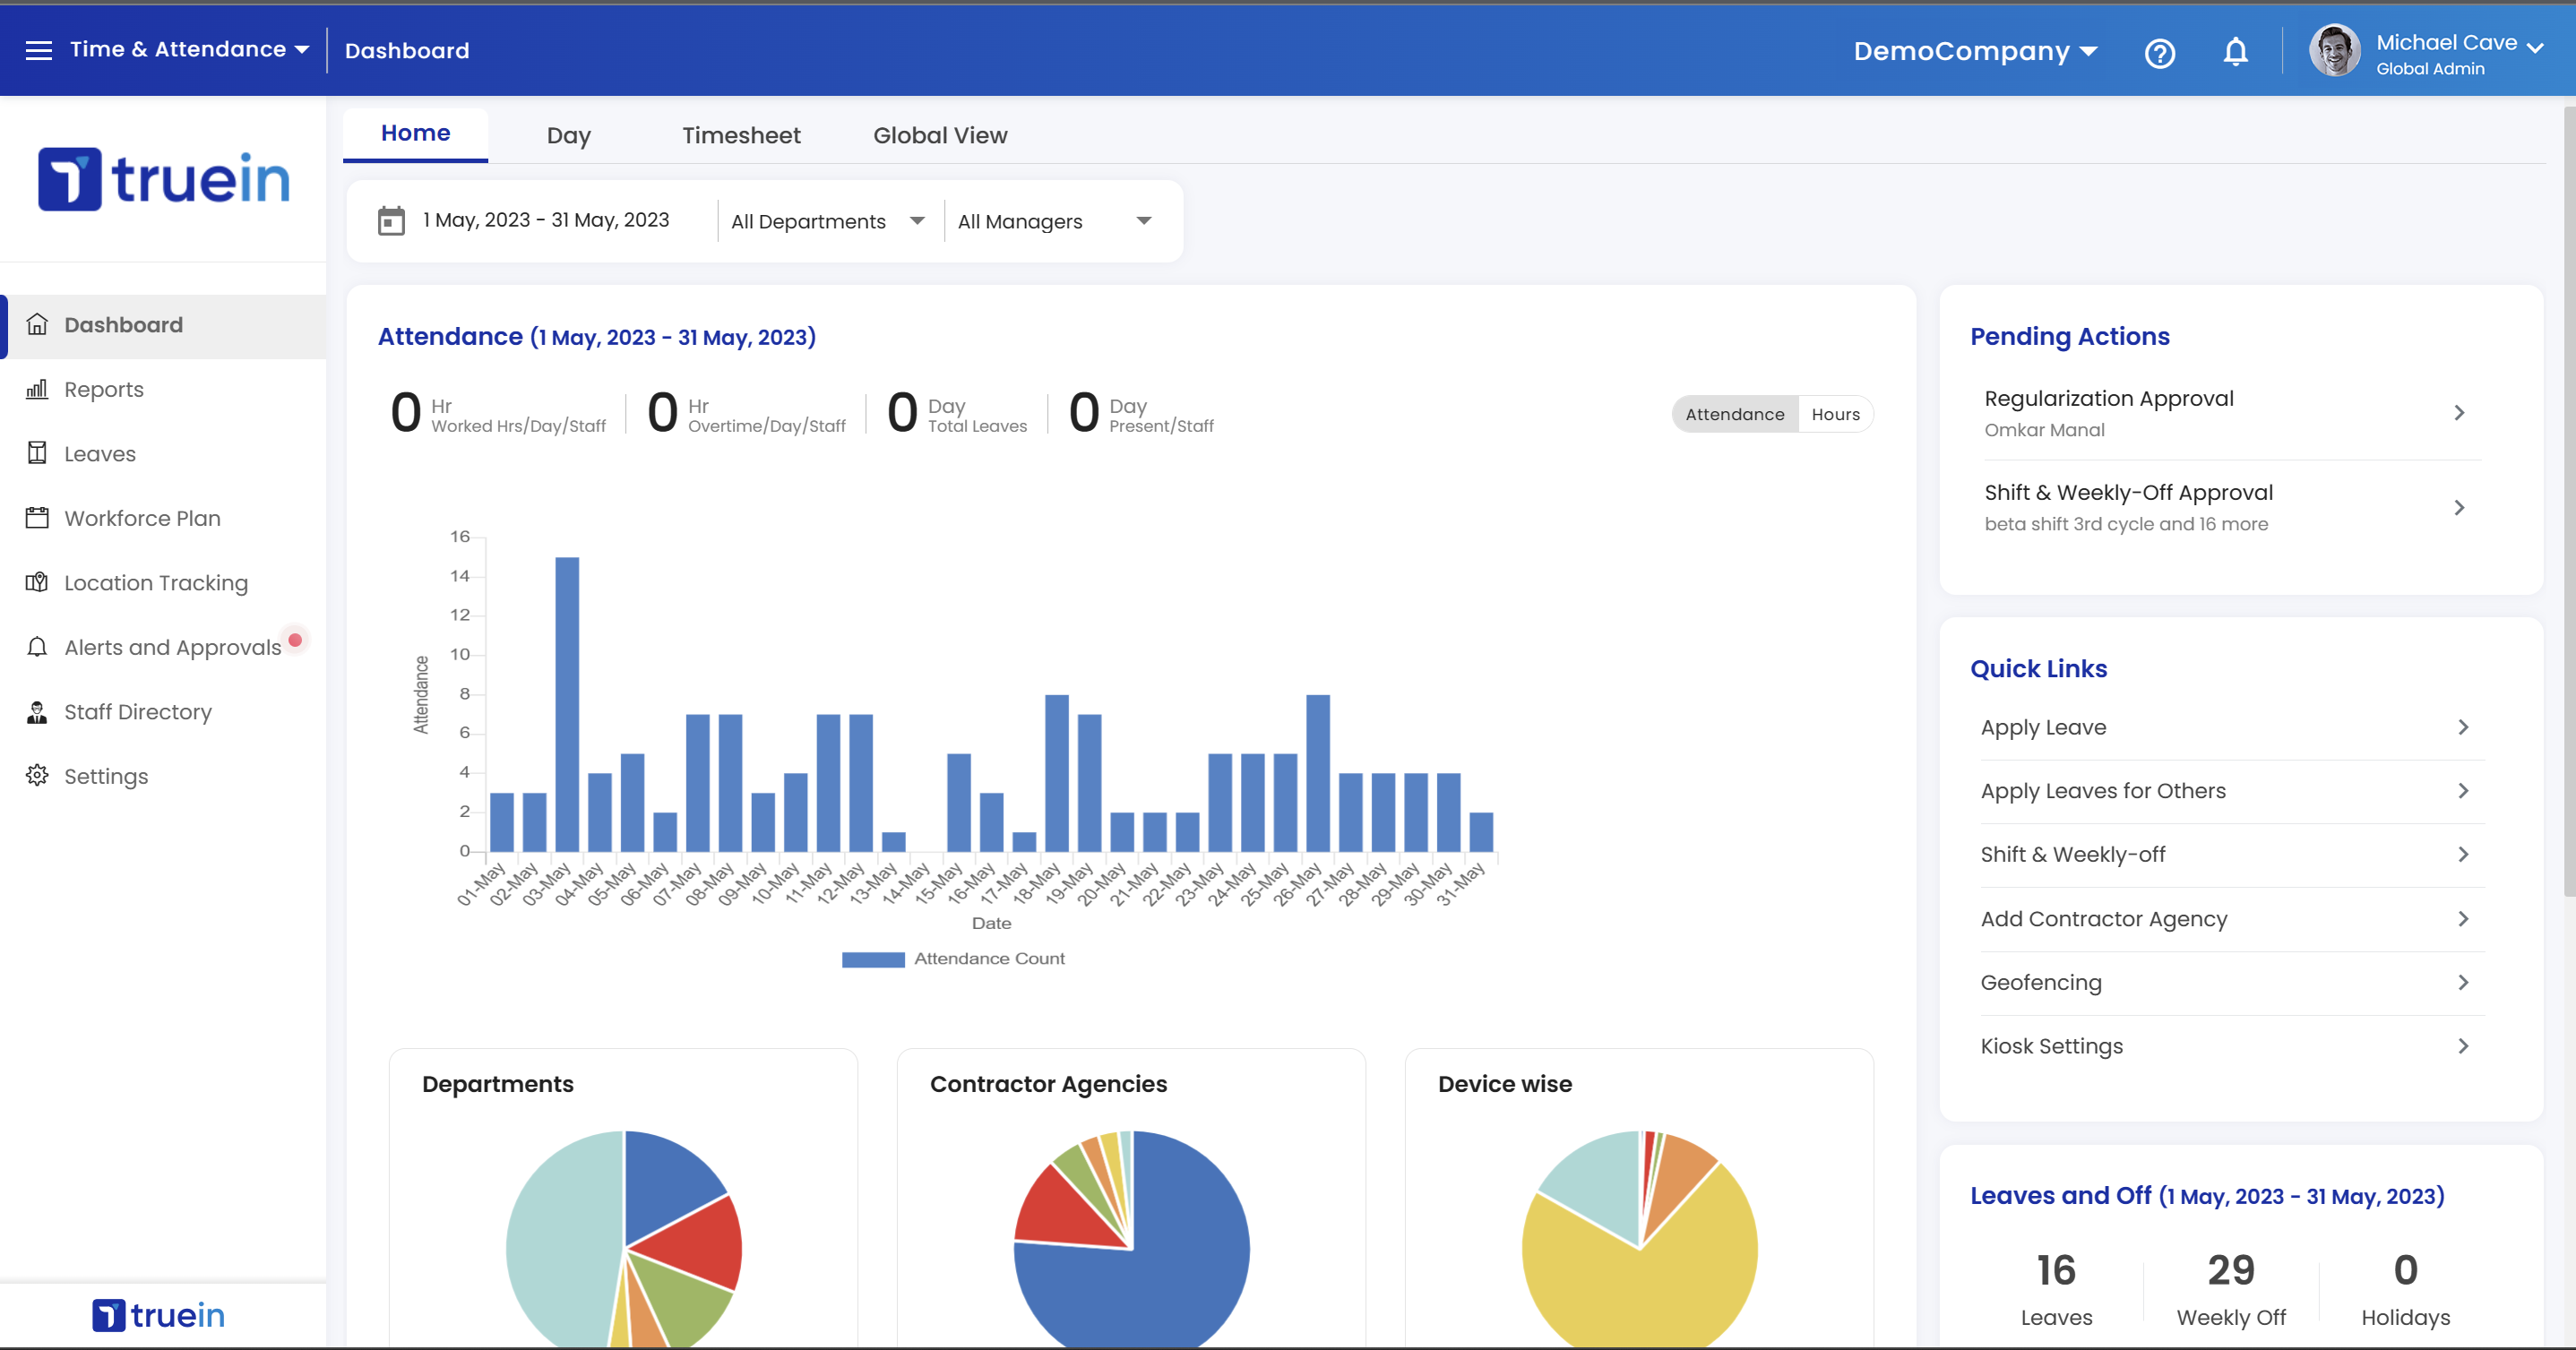Switch the chart to Hours view
Viewport: 2576px width, 1350px height.
point(1835,413)
